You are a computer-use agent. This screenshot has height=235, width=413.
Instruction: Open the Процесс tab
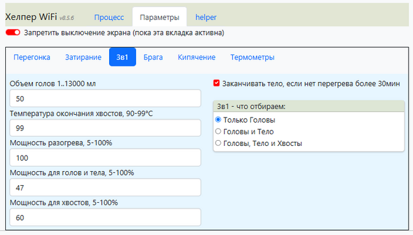[109, 17]
